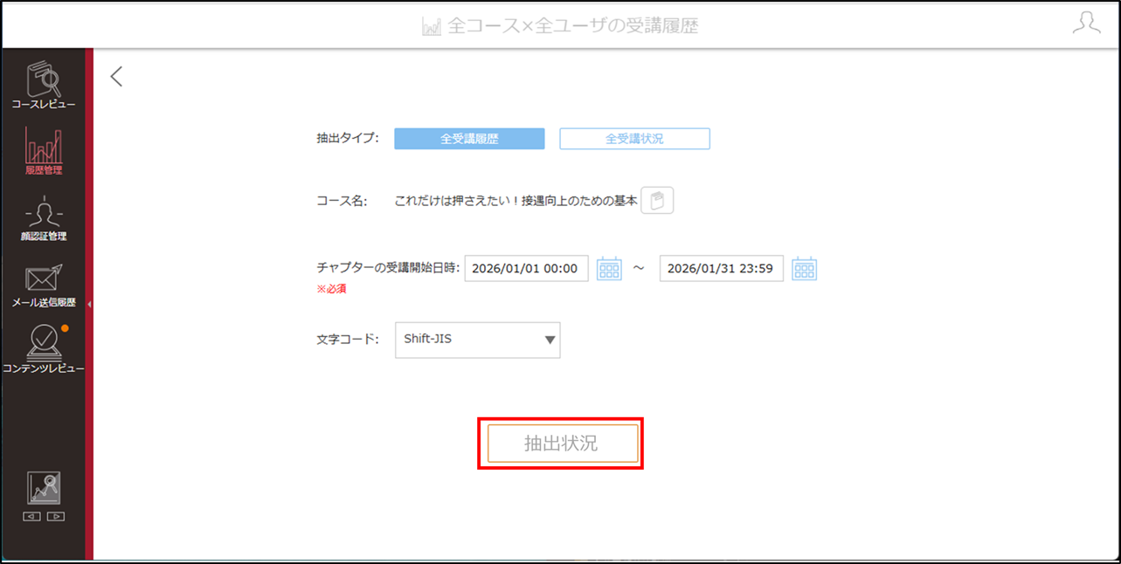Image resolution: width=1121 pixels, height=564 pixels.
Task: Click the 抽出状況 button
Action: (562, 444)
